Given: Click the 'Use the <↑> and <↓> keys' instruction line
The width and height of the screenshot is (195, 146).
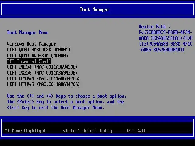Looking at the screenshot, I should click(67, 96).
